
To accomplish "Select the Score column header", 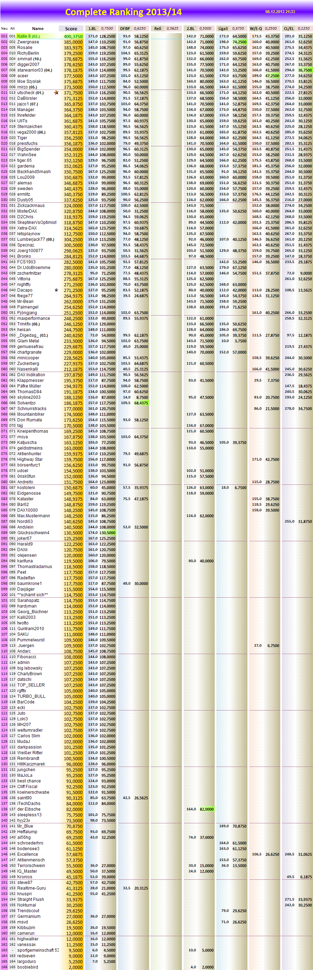I will (71, 29).
